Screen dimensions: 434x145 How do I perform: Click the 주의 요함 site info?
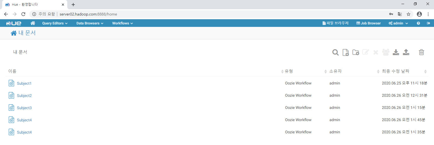(x=43, y=14)
